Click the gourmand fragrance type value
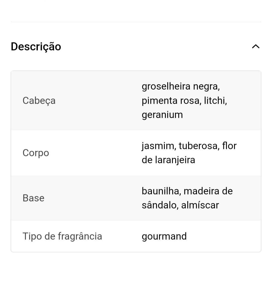The height and width of the screenshot is (287, 272). 164,236
